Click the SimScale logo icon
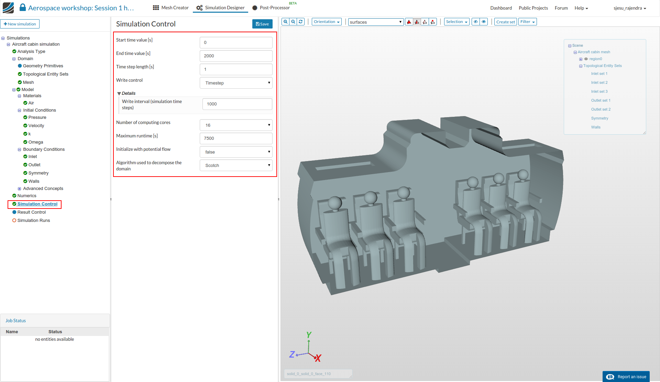660x382 pixels. [8, 8]
